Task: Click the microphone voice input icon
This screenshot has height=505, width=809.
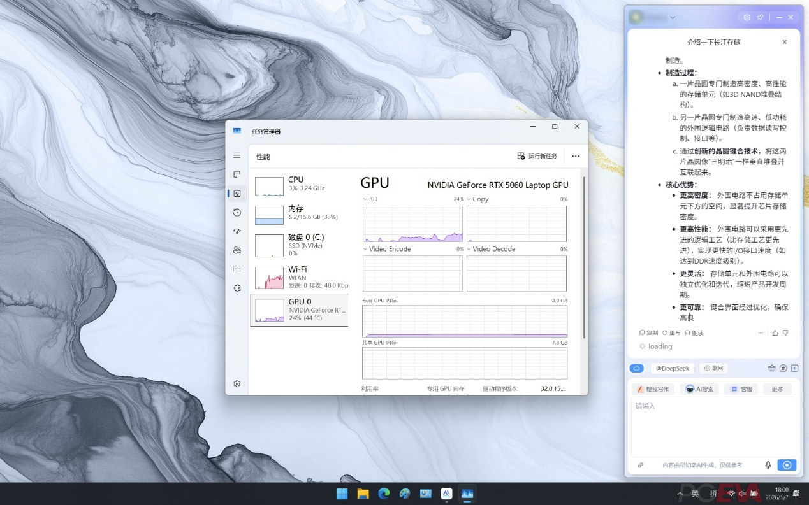Action: (x=768, y=465)
